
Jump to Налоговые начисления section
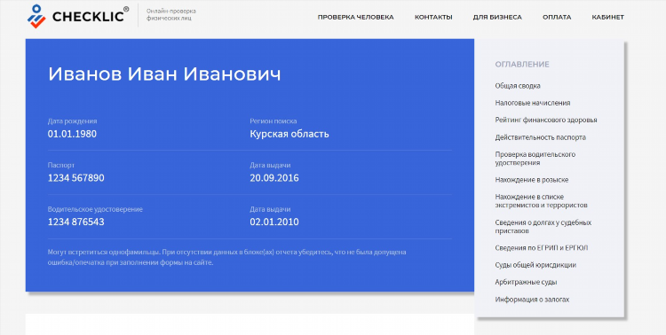[533, 103]
